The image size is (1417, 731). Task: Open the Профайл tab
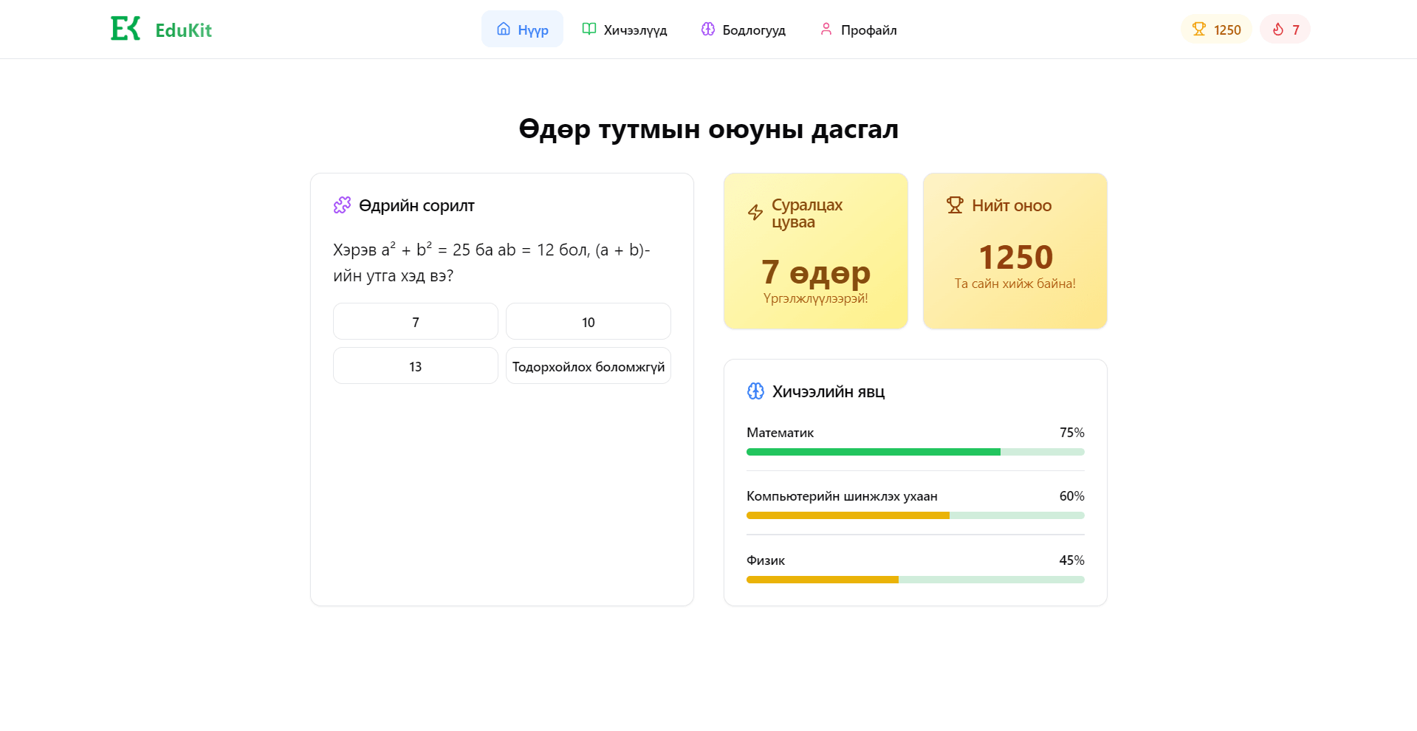pyautogui.click(x=858, y=29)
